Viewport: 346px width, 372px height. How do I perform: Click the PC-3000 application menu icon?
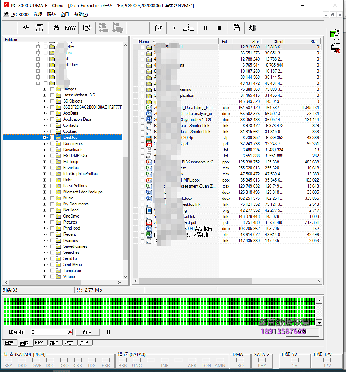point(6,15)
